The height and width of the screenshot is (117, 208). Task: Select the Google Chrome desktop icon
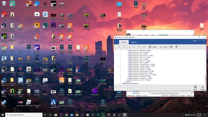(x=4, y=49)
